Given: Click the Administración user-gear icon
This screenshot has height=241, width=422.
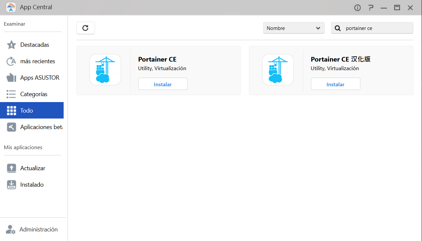Looking at the screenshot, I should coord(11,229).
